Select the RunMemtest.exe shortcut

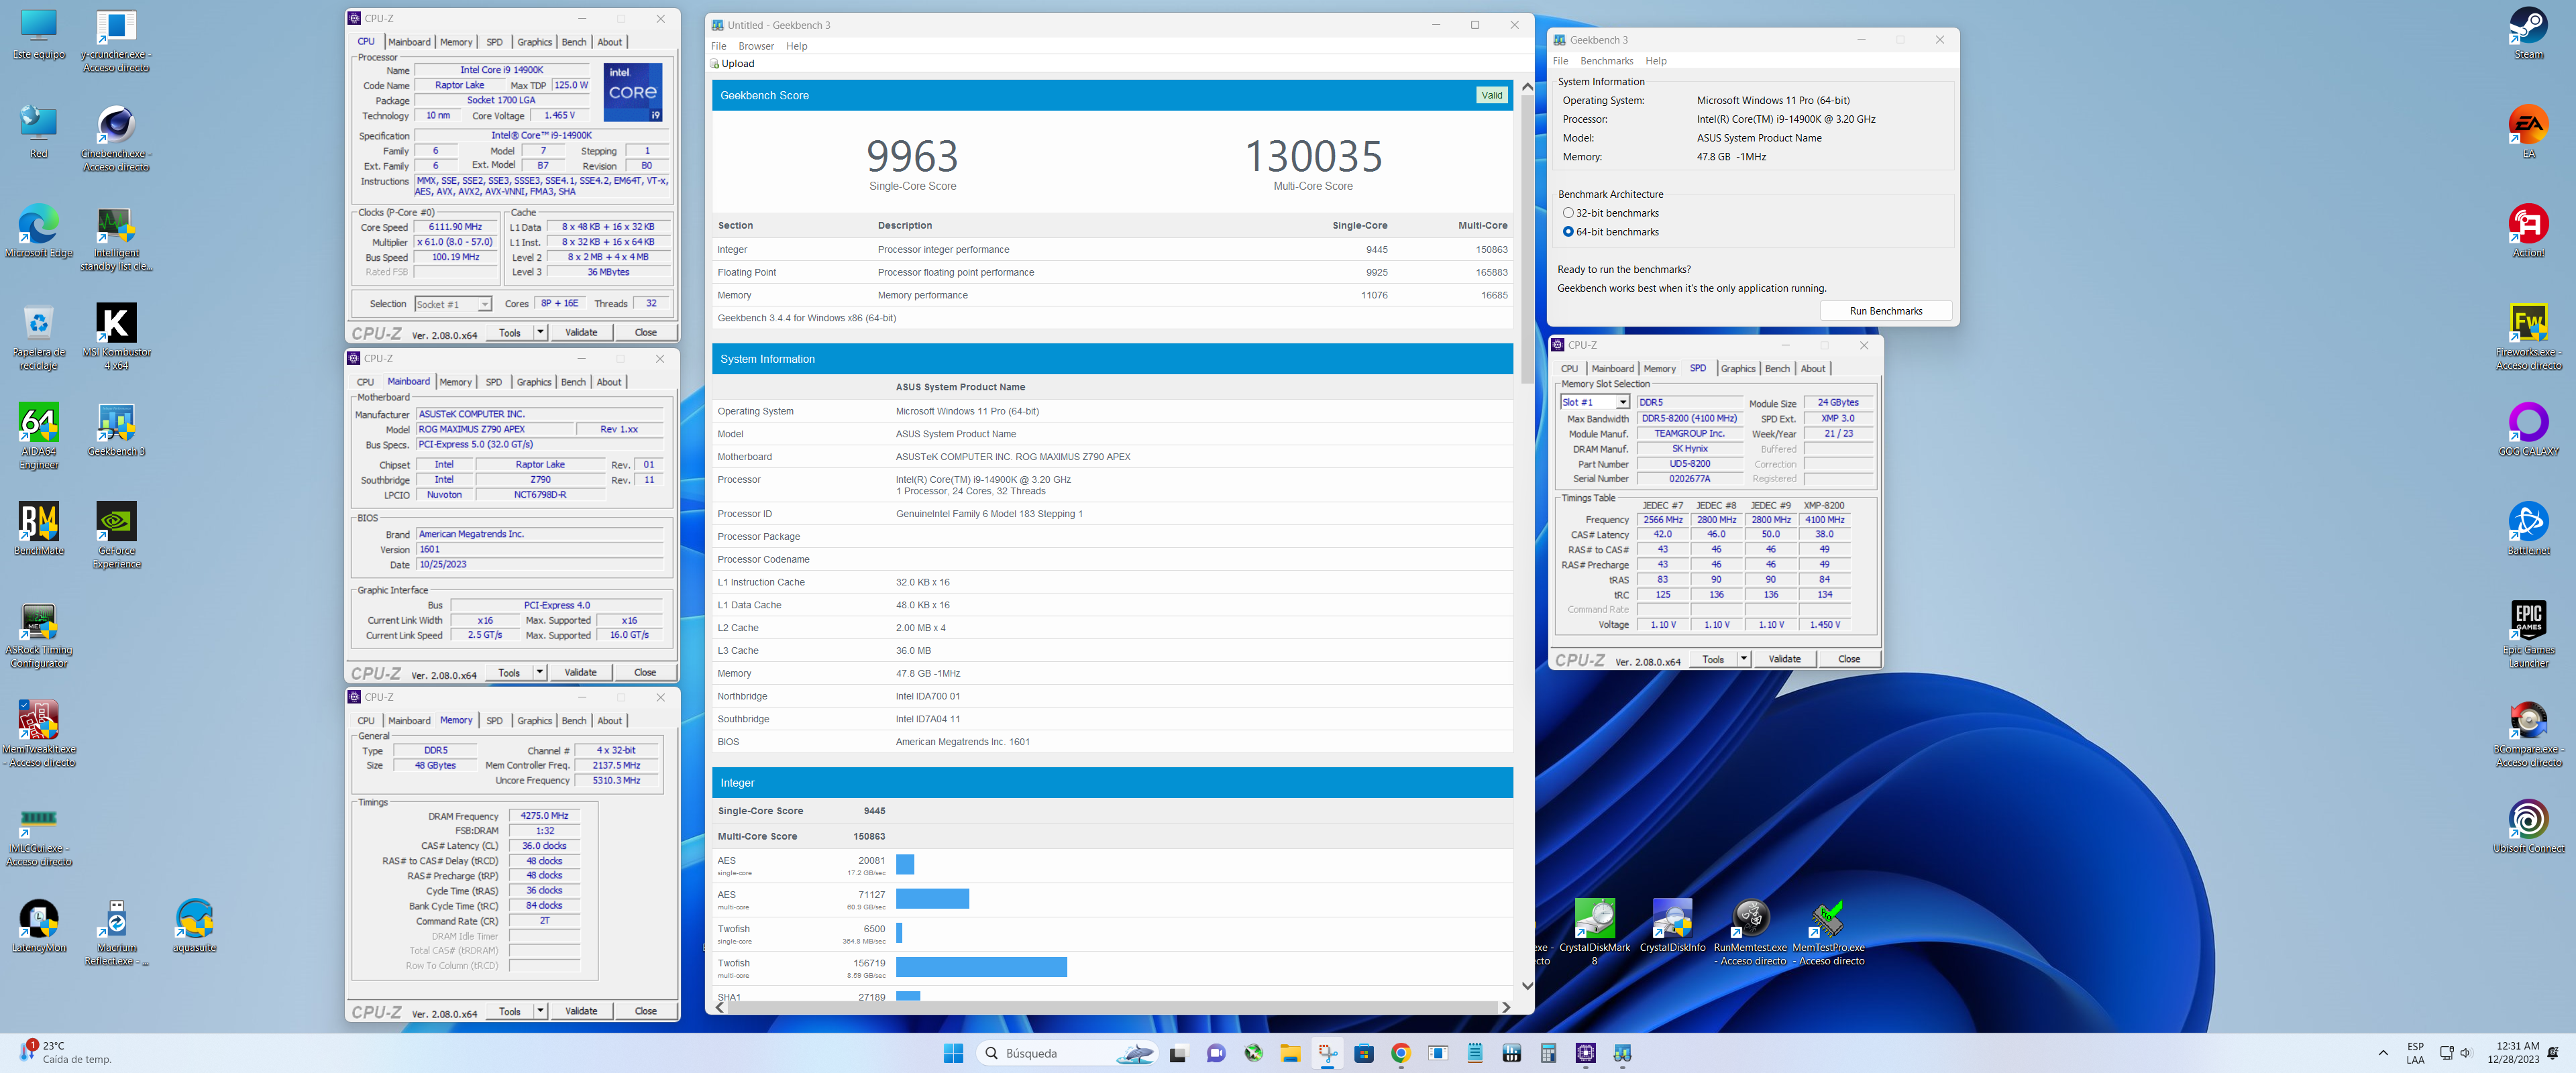point(1750,932)
